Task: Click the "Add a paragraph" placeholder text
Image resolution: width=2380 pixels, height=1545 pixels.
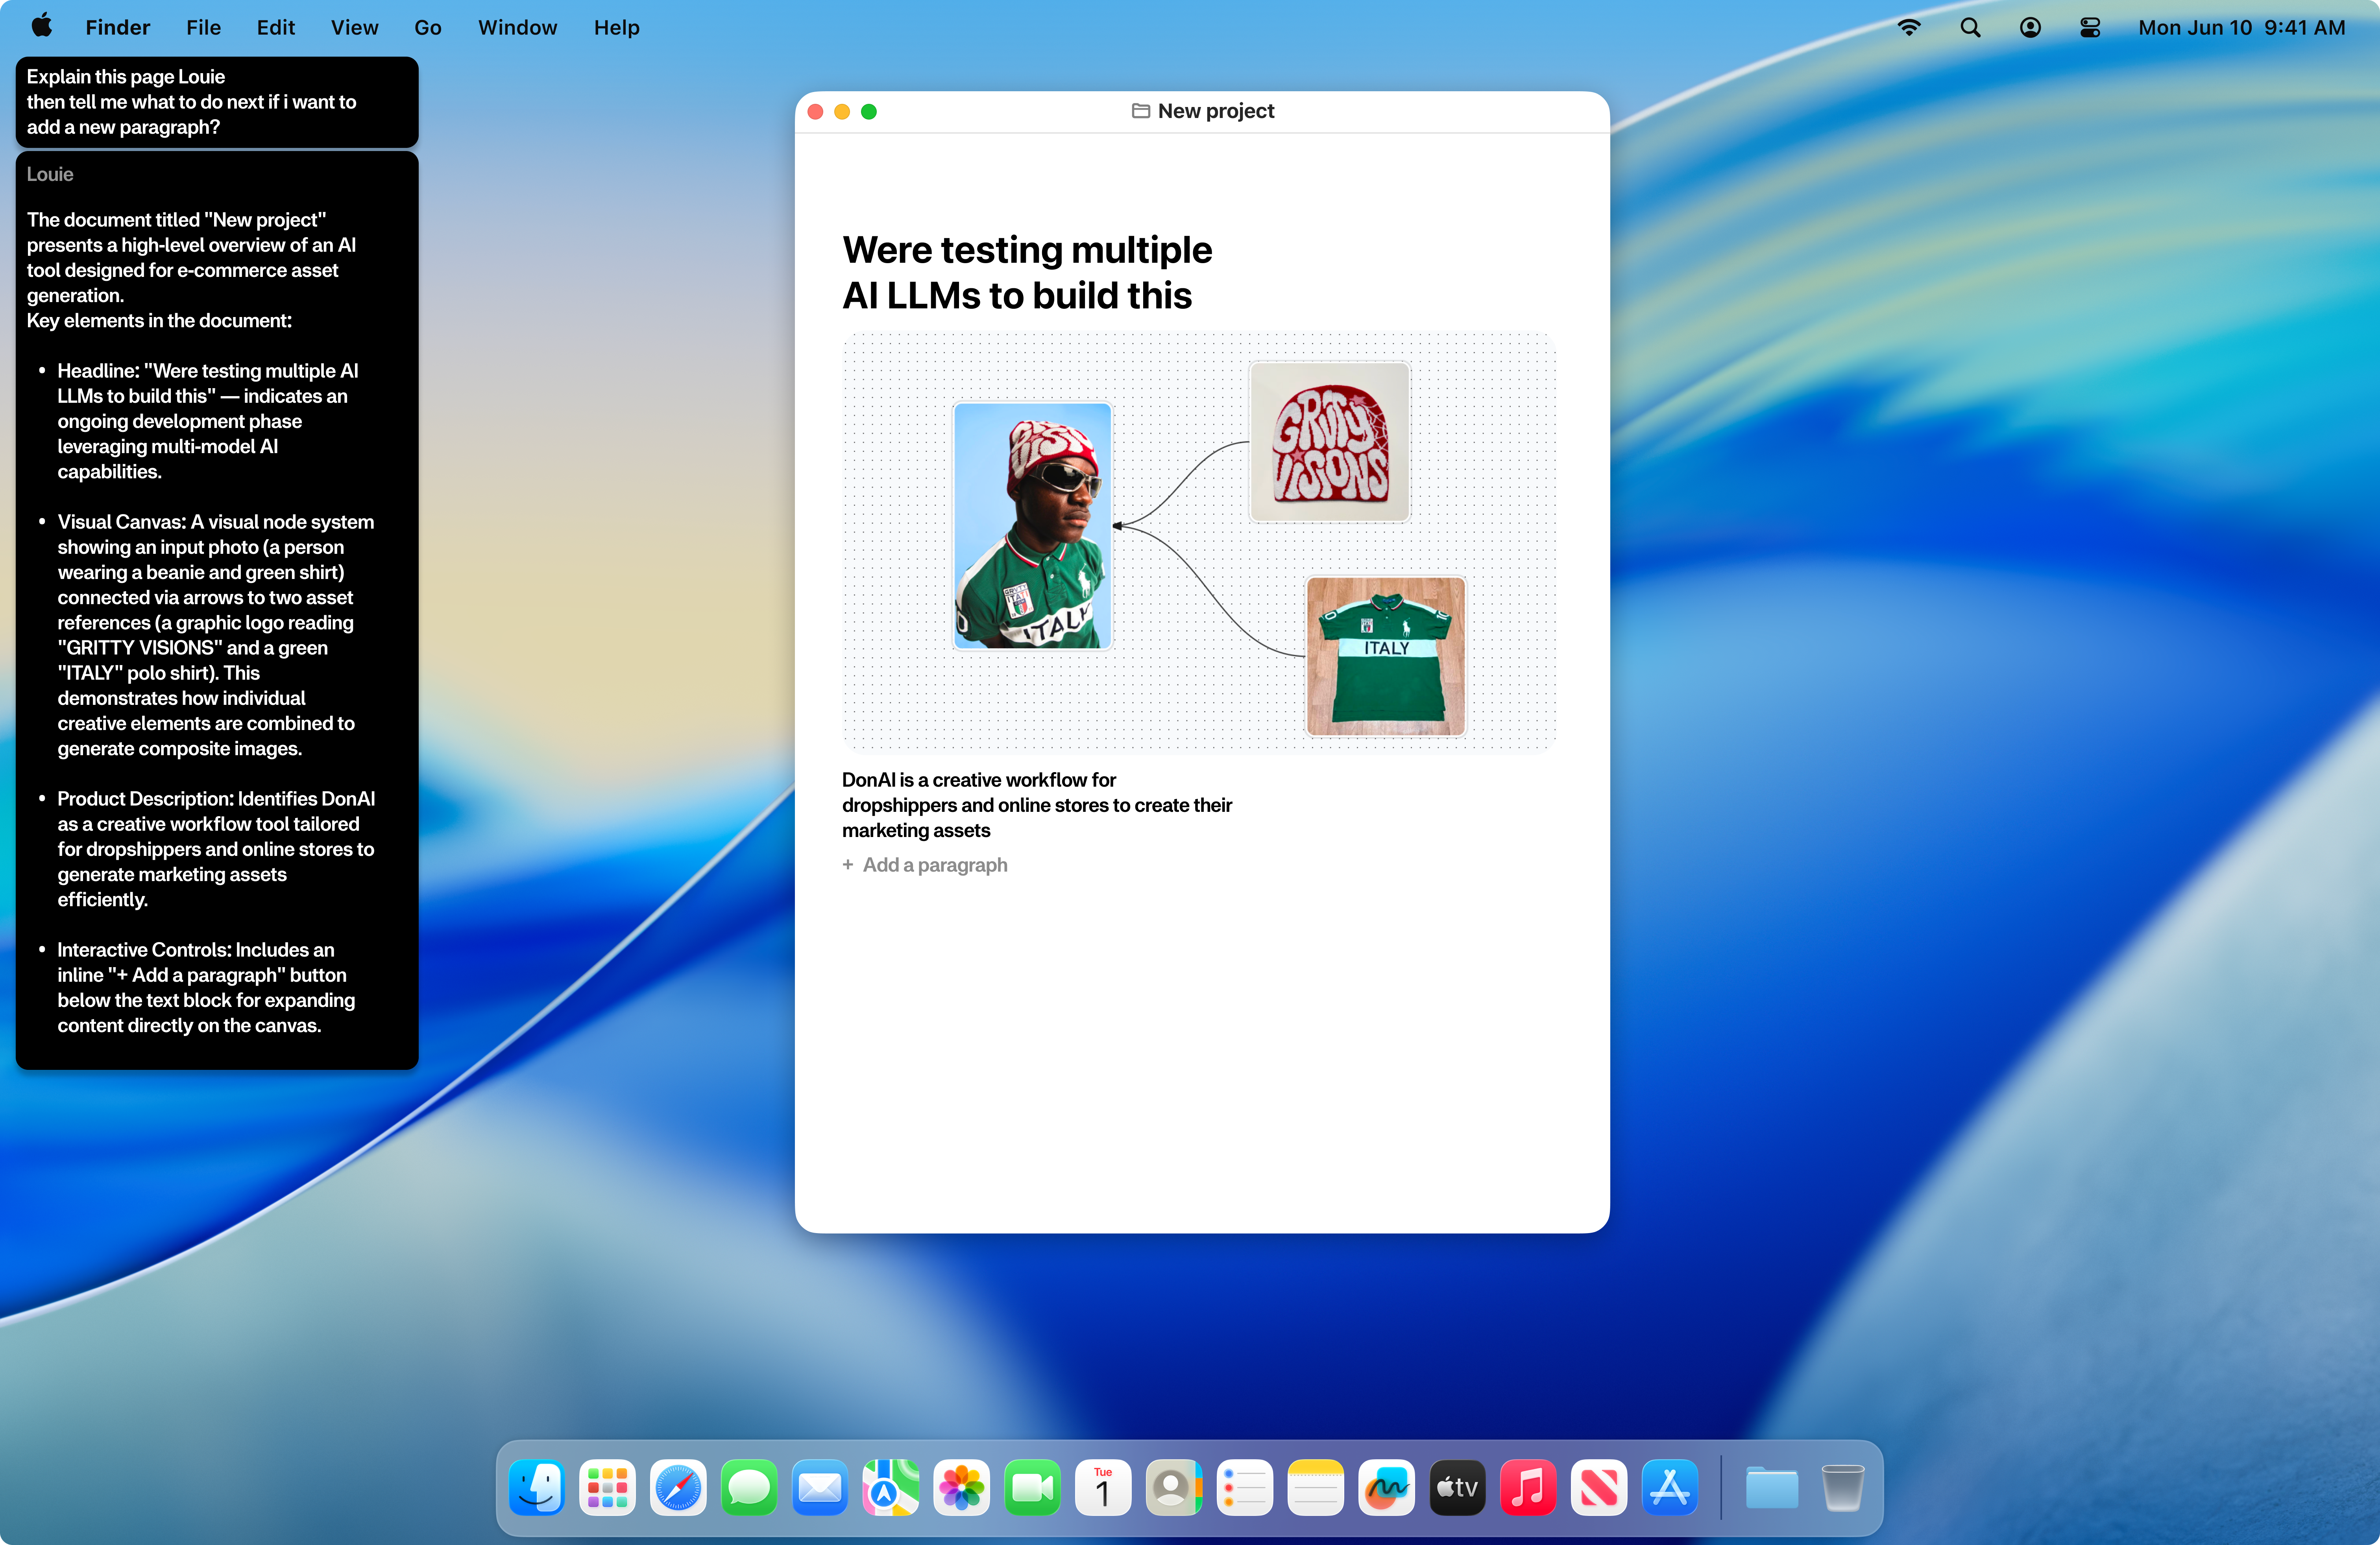Action: pos(935,865)
